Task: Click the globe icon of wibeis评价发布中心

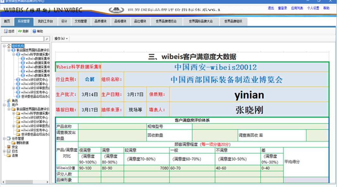Action: point(18,92)
